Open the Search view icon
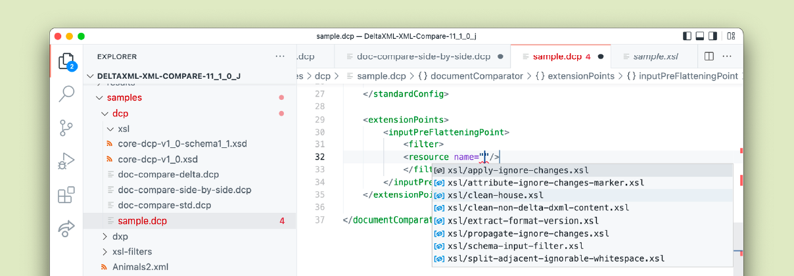Viewport: 794px width, 276px height. coord(66,94)
